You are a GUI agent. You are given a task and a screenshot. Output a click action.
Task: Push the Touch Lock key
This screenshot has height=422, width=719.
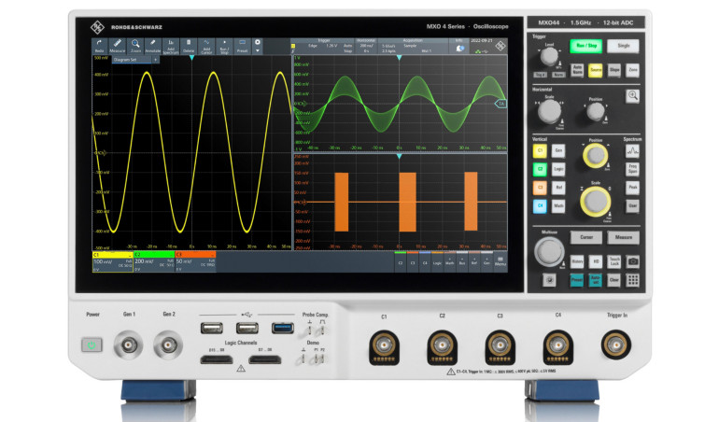[x=614, y=261]
